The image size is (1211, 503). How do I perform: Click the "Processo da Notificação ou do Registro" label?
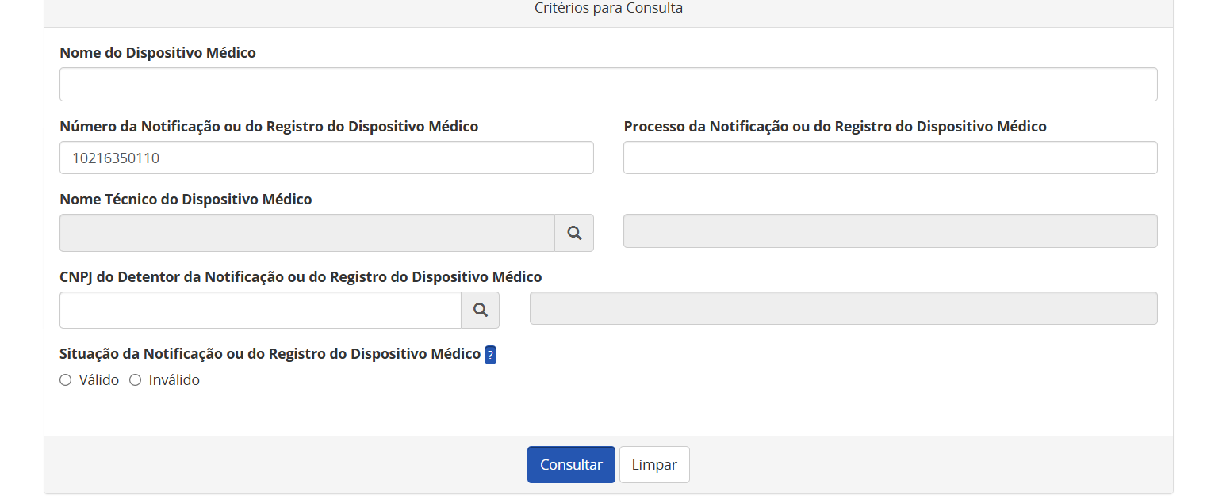[835, 127]
